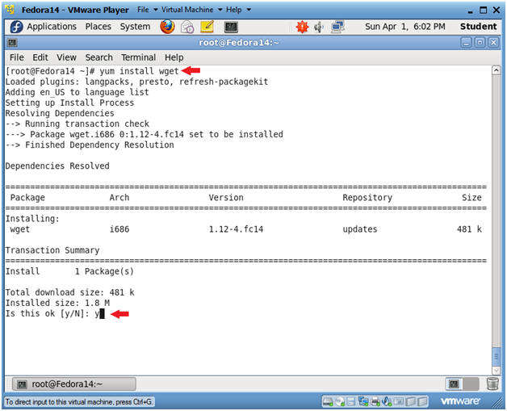The image size is (507, 411).
Task: Click the VMware printer device icon
Action: 375,401
